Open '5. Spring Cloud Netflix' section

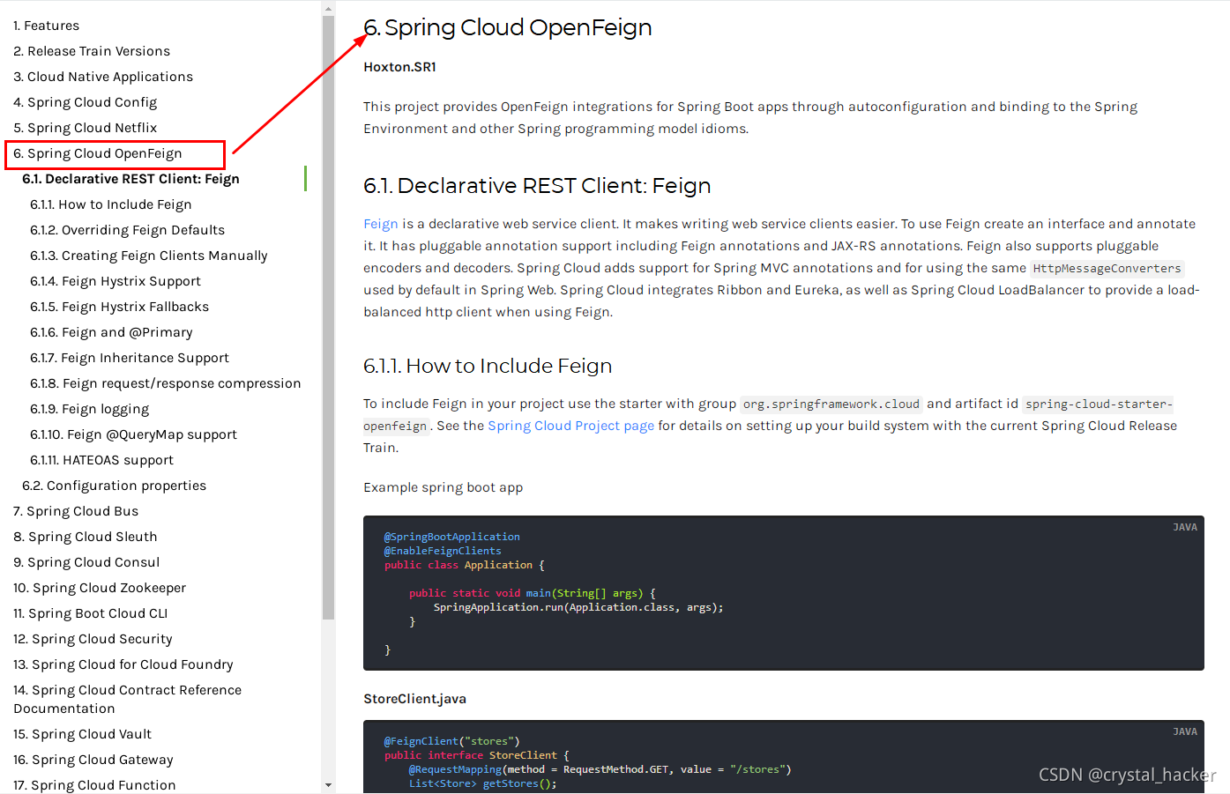(86, 128)
